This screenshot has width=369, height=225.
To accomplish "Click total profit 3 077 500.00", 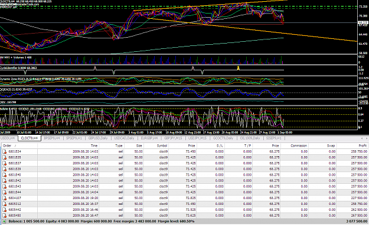I will pyautogui.click(x=357, y=221).
